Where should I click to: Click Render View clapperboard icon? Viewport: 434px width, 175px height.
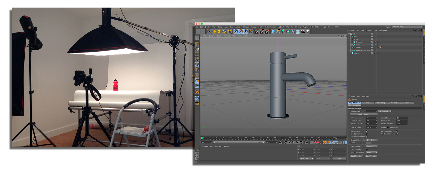257,31
